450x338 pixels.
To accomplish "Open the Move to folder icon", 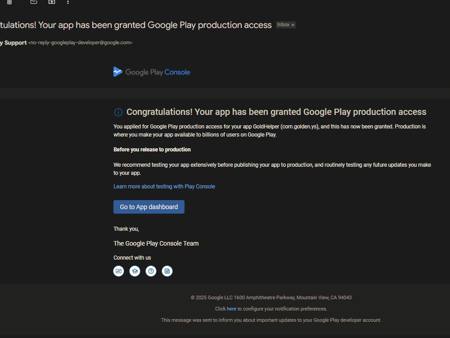I will 52,2.
